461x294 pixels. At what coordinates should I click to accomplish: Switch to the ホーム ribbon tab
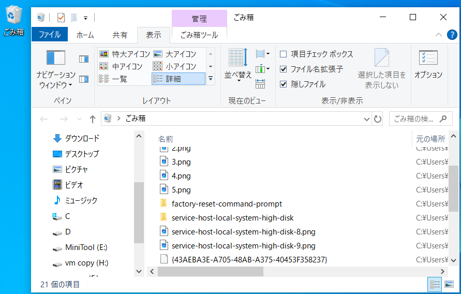(85, 35)
